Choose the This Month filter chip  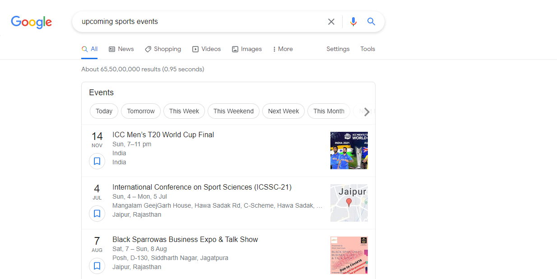pyautogui.click(x=329, y=111)
